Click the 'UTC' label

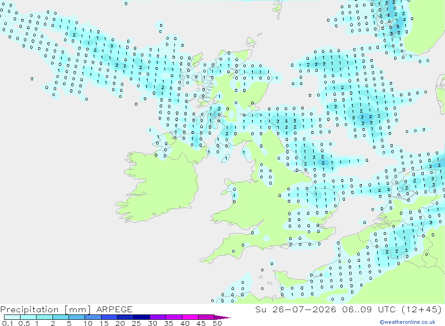point(387,309)
